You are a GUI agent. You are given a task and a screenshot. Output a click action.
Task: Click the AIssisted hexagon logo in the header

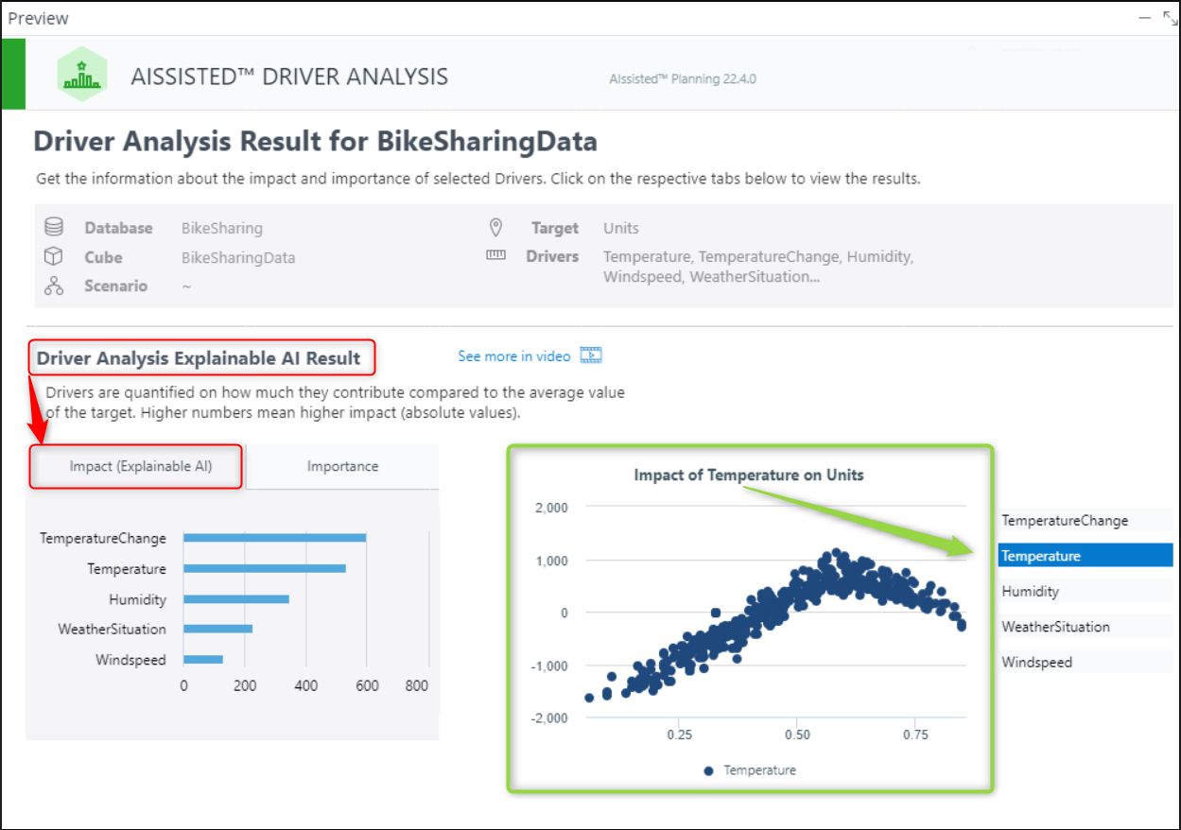click(x=81, y=73)
